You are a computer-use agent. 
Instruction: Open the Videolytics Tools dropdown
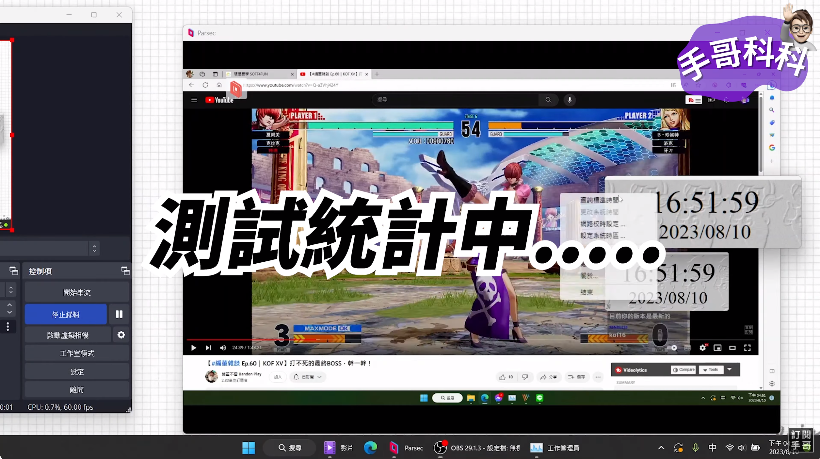(x=711, y=370)
